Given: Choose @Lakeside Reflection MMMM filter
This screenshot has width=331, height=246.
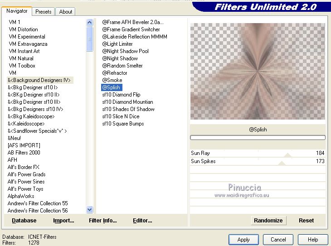Looking at the screenshot, I should (x=135, y=37).
